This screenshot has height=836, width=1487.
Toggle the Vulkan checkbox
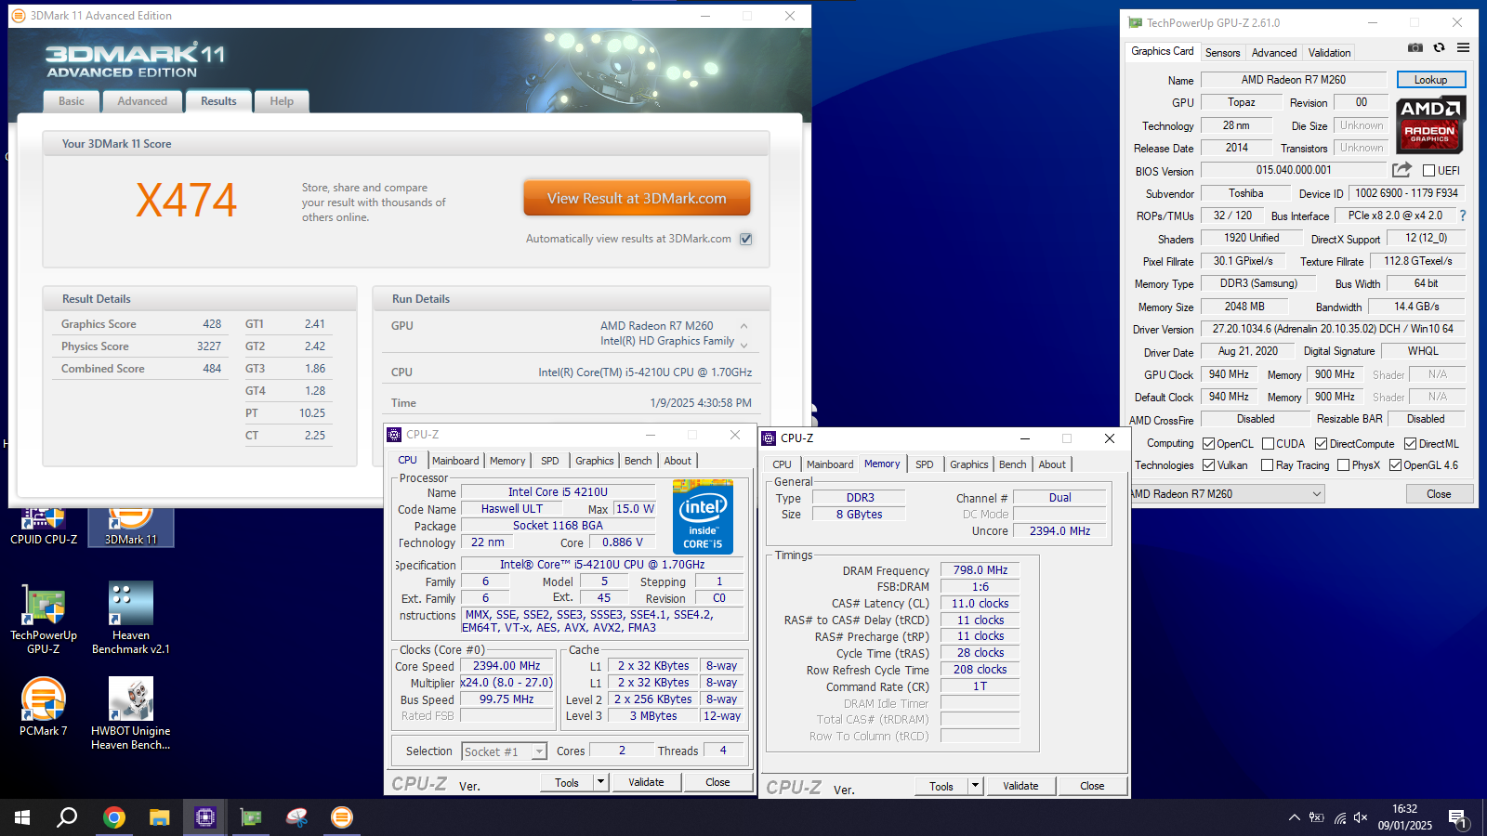tap(1209, 465)
